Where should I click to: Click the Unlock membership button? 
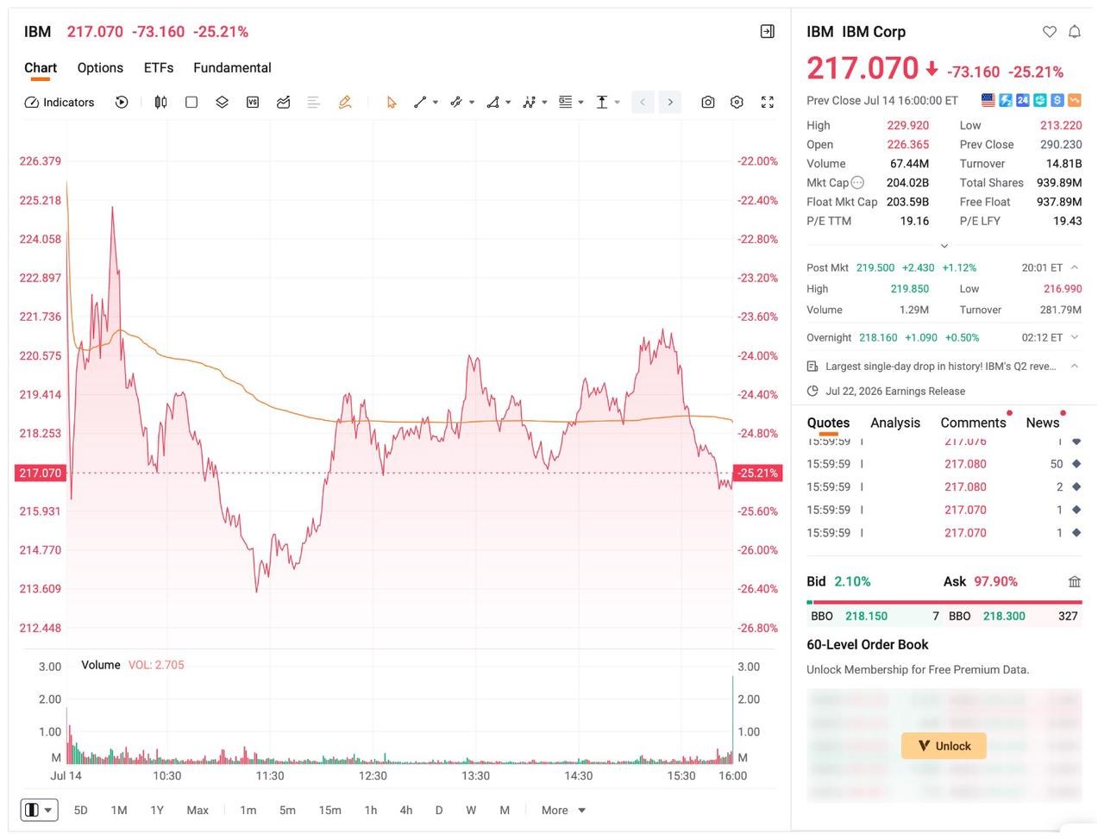944,746
